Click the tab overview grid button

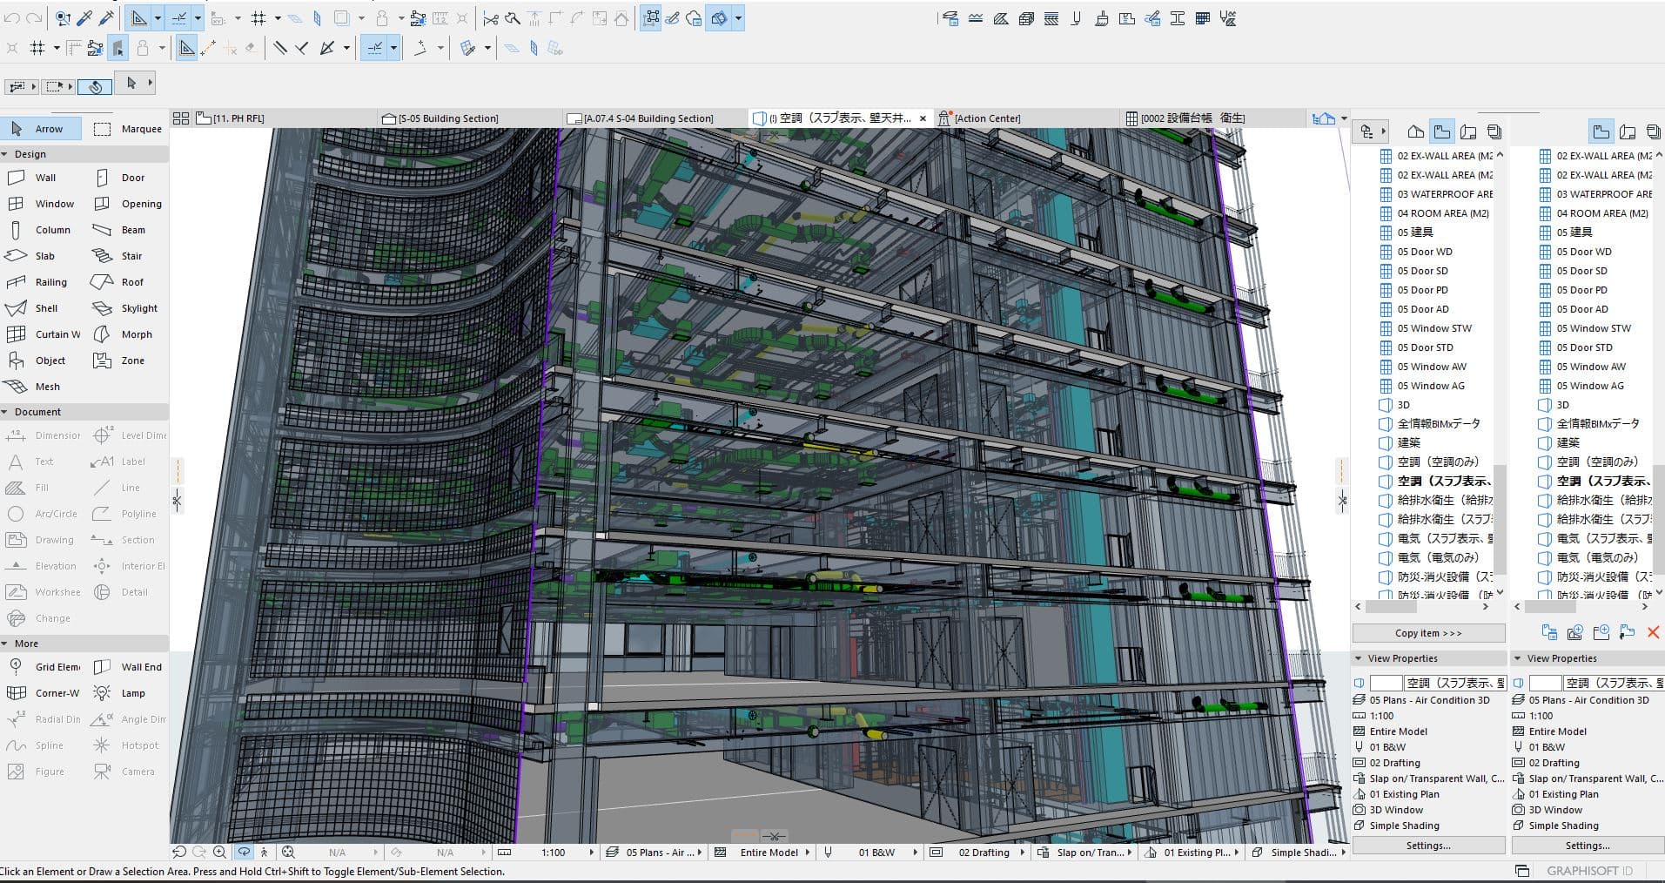tap(181, 118)
